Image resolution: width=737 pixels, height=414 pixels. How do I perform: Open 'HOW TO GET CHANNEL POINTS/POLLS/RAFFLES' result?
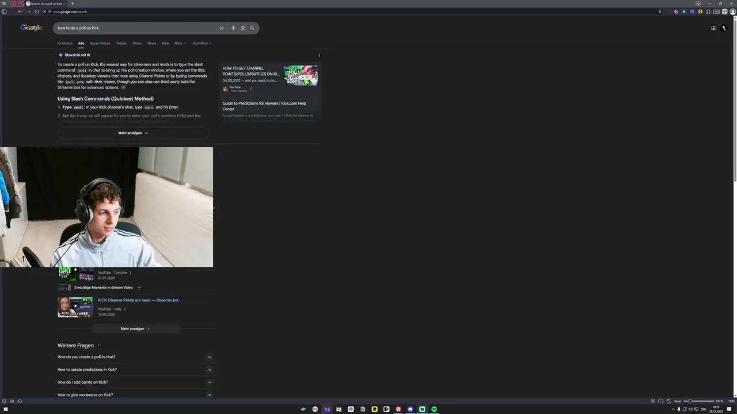251,71
